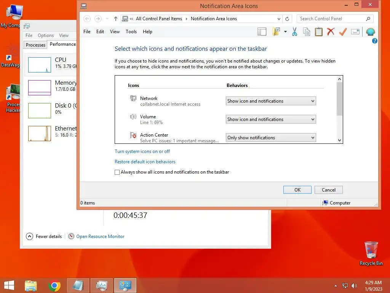Open the View menu in Notification Area Icons
Viewport: 390px width, 293px height.
115,32
